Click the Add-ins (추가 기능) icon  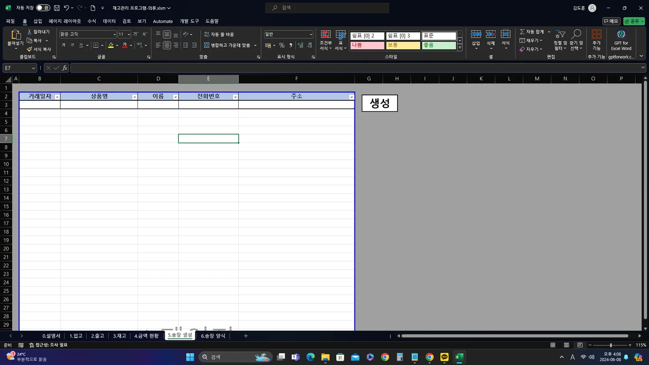[596, 35]
